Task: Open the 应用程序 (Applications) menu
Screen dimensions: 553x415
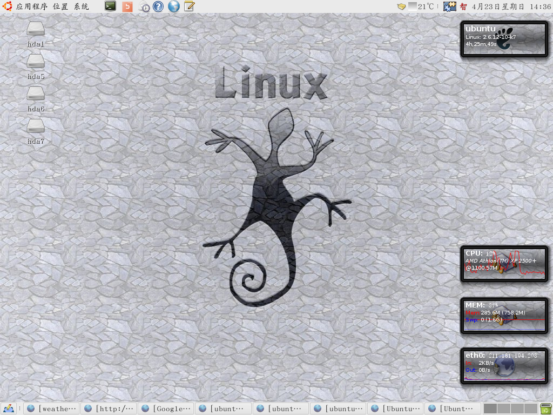Action: (32, 6)
